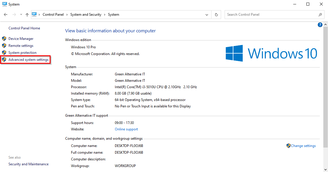Click the computer icon in address bar

point(34,14)
